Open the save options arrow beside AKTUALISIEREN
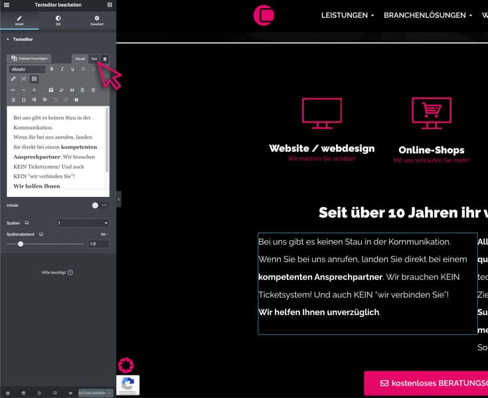The image size is (488, 398). pyautogui.click(x=110, y=393)
